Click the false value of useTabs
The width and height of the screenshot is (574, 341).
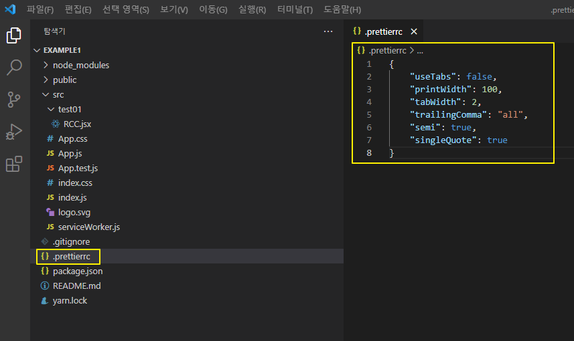[479, 76]
